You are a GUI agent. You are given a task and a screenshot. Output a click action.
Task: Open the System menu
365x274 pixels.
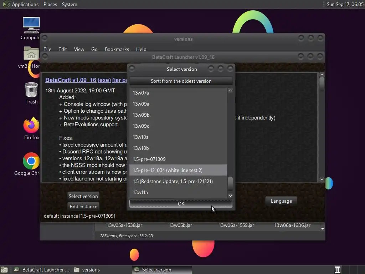coord(70,4)
